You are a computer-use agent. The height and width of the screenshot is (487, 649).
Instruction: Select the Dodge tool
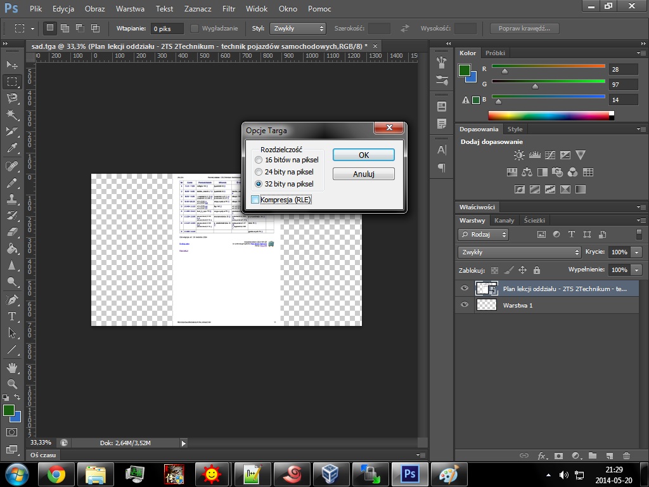[12, 282]
